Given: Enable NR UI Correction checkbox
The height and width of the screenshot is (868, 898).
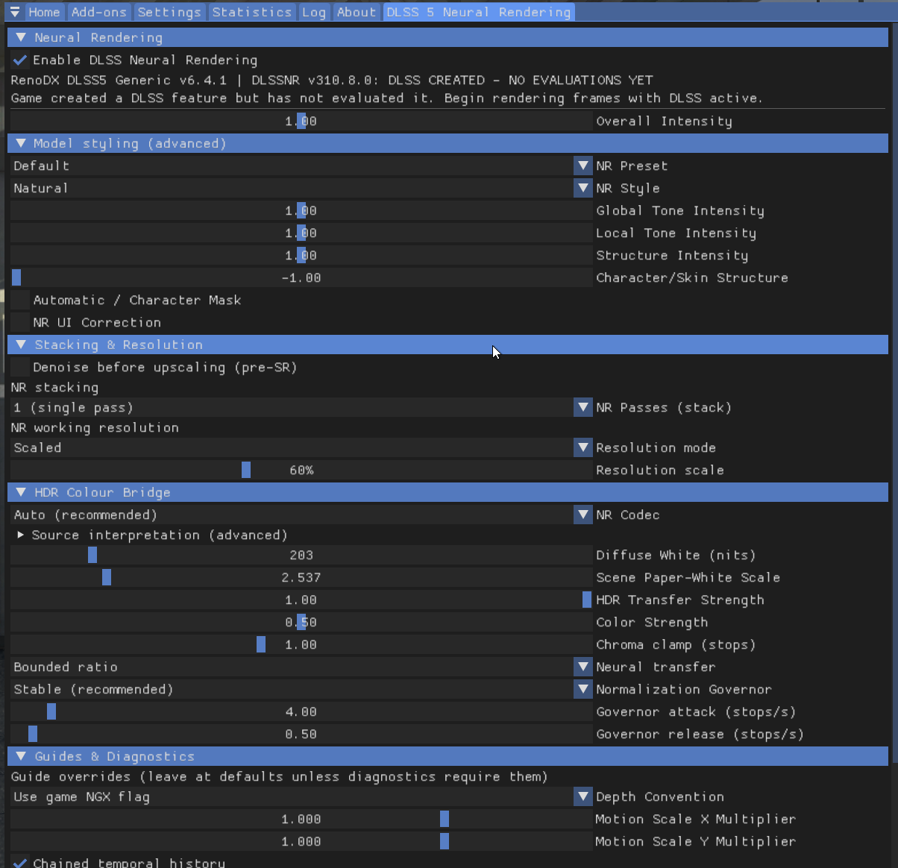Looking at the screenshot, I should (x=20, y=322).
